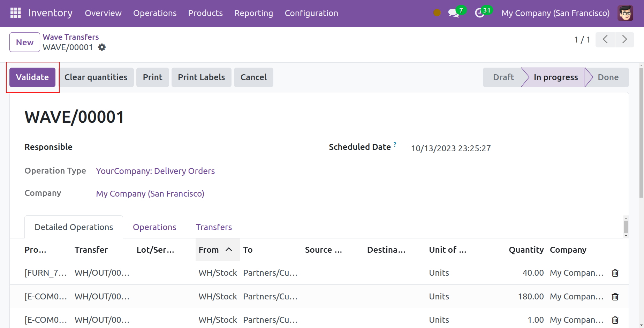Go to the next record arrow
Screen dimensions: 644x328
pyautogui.click(x=624, y=39)
